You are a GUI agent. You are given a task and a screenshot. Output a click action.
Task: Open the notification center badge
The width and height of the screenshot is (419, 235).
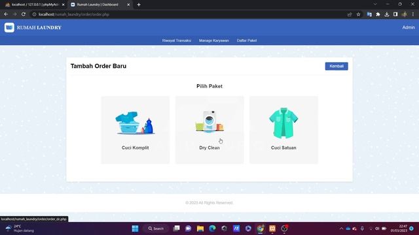[x=412, y=228]
